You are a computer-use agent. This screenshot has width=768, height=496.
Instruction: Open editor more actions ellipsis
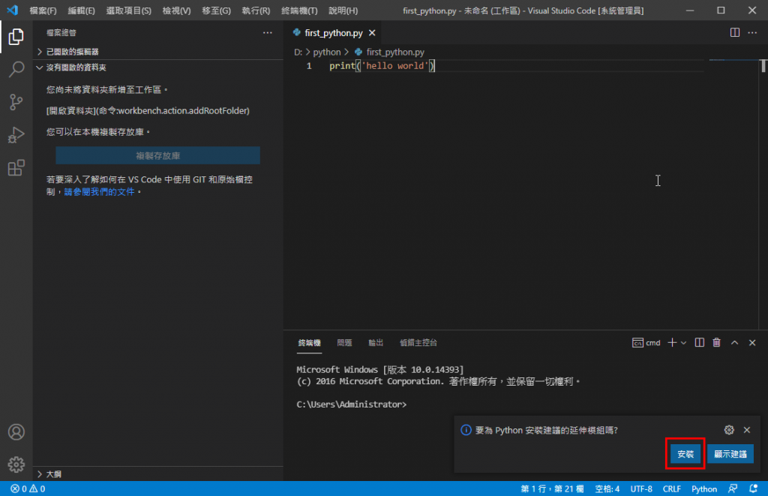click(x=752, y=32)
